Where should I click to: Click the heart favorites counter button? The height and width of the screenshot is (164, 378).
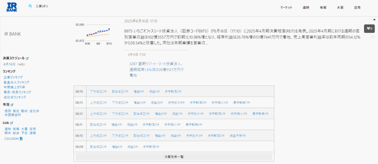tap(369, 28)
